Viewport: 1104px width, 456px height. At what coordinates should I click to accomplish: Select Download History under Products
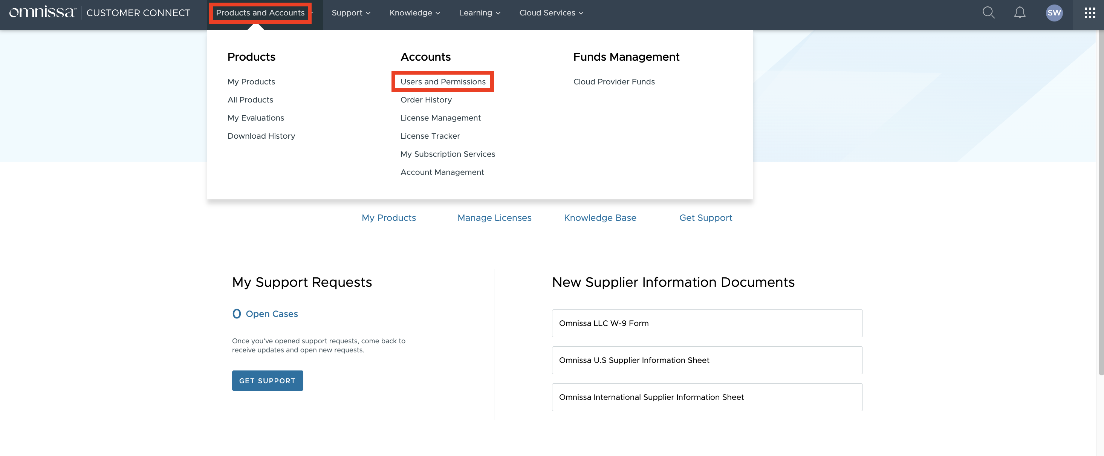click(x=261, y=136)
